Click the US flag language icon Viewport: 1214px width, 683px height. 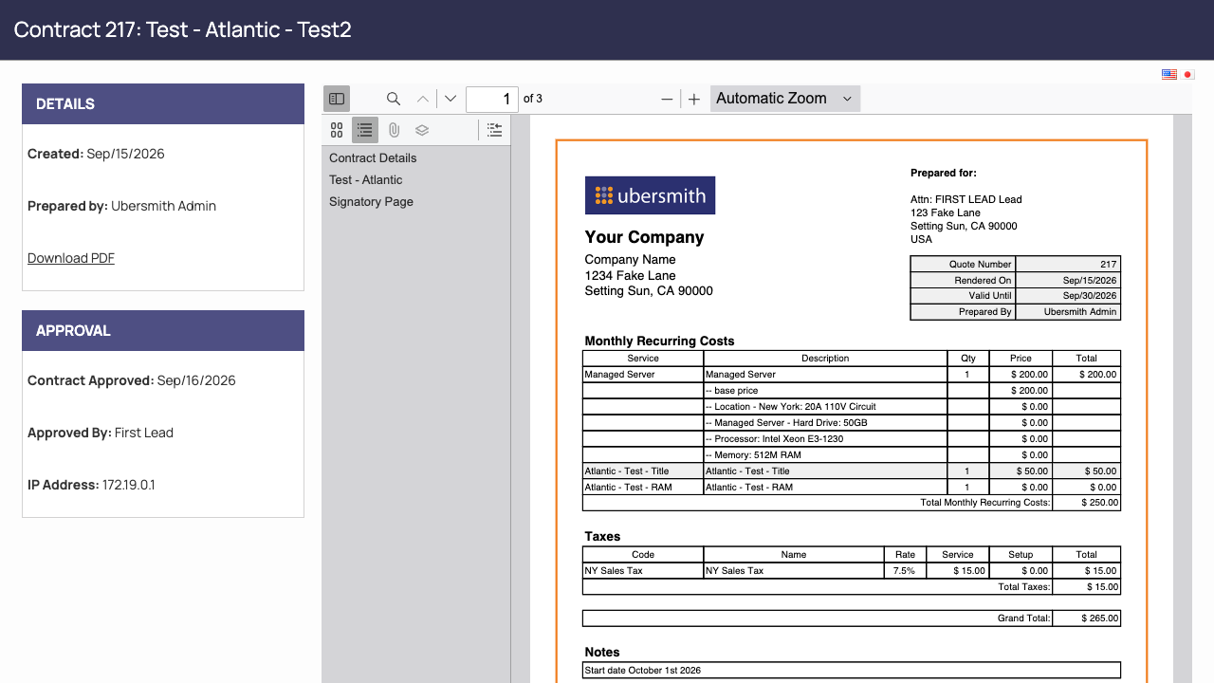[1169, 74]
